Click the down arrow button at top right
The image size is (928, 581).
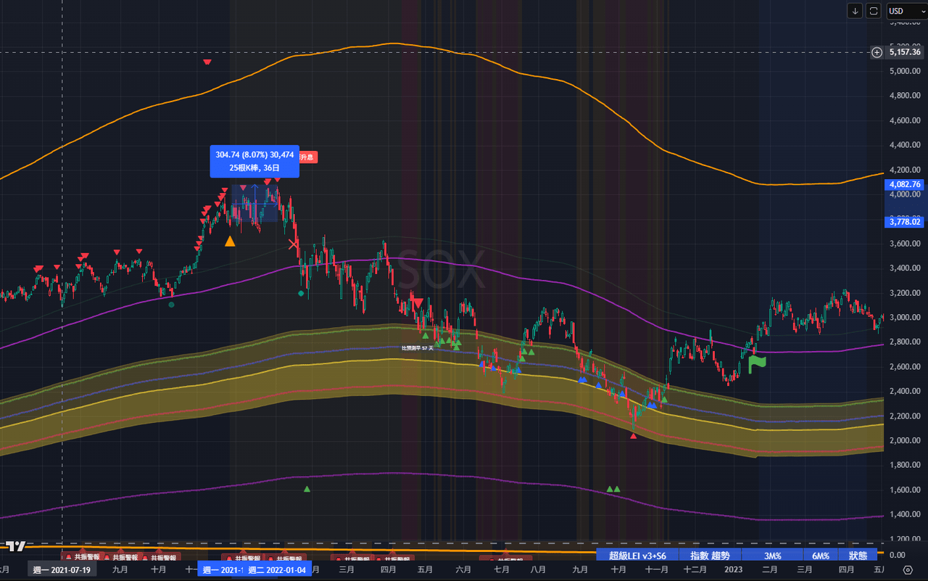pyautogui.click(x=855, y=11)
